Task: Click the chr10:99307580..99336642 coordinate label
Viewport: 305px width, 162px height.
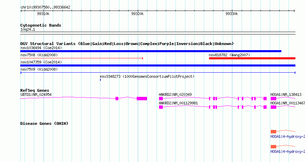Action: 45,7
